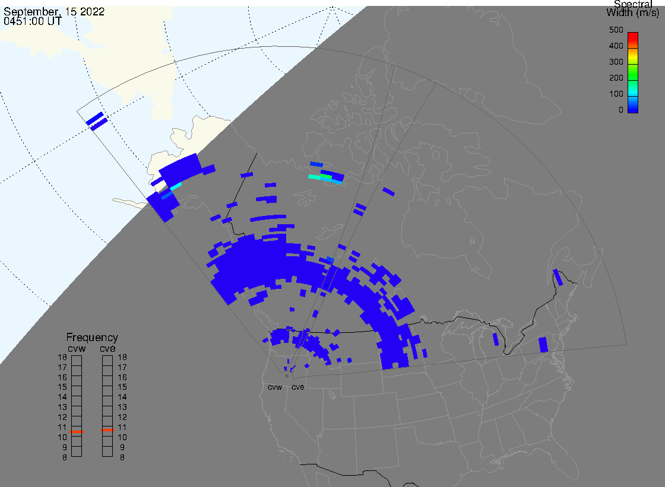Click the 400 label on color scale

(x=616, y=46)
